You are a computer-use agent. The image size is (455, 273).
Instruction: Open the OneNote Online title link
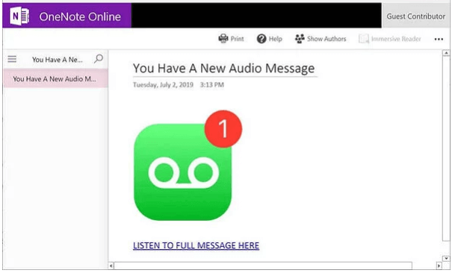click(80, 17)
